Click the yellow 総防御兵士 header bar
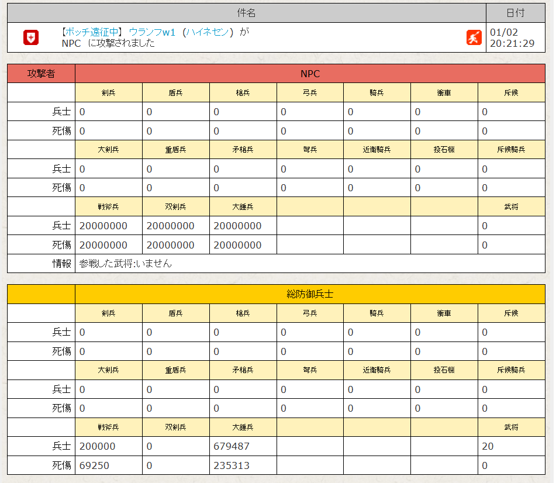Image resolution: width=556 pixels, height=483 pixels. [310, 294]
